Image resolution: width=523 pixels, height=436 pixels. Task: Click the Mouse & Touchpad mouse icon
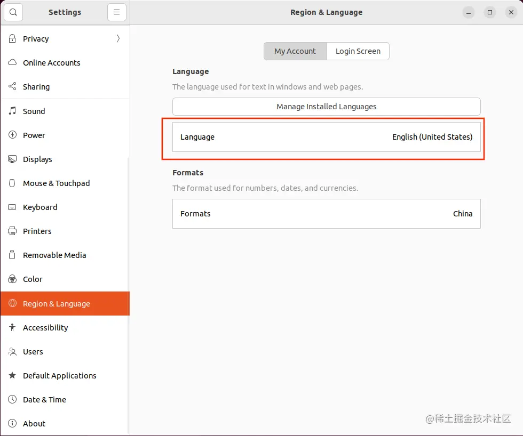pos(12,183)
